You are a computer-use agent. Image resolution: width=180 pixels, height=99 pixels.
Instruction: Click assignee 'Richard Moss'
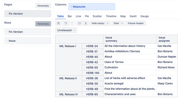pyautogui.click(x=167, y=67)
